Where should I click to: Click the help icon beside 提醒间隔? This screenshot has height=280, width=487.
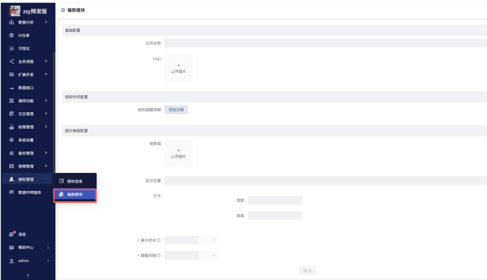tap(158, 256)
